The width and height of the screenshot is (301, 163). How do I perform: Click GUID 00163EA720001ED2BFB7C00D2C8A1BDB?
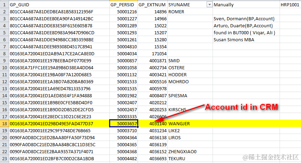[x=59, y=158]
